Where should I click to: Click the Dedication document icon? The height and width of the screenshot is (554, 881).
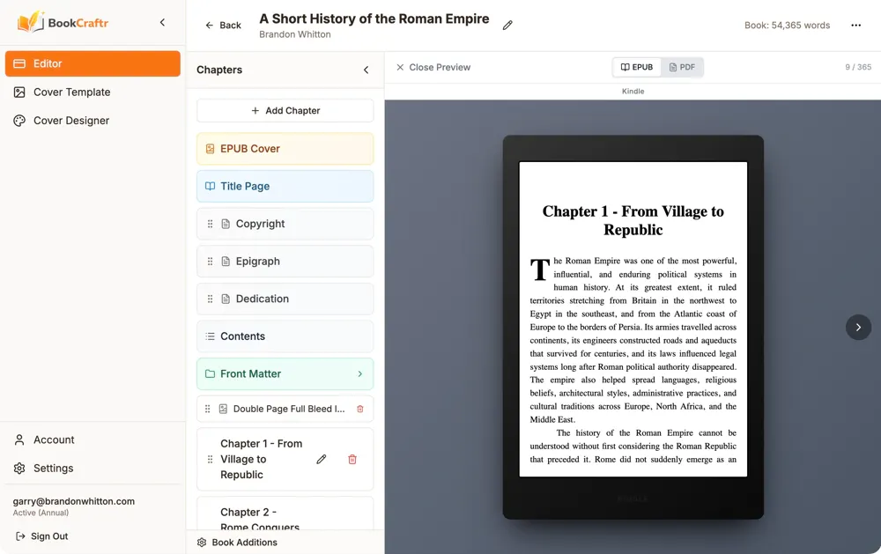(x=226, y=299)
